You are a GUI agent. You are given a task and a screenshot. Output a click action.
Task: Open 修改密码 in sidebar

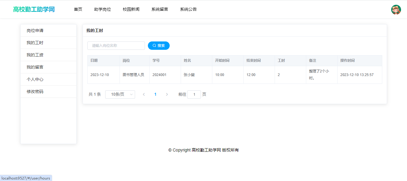35,92
